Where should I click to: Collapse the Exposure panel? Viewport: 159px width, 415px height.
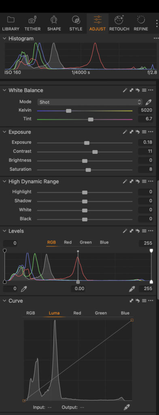[4, 132]
